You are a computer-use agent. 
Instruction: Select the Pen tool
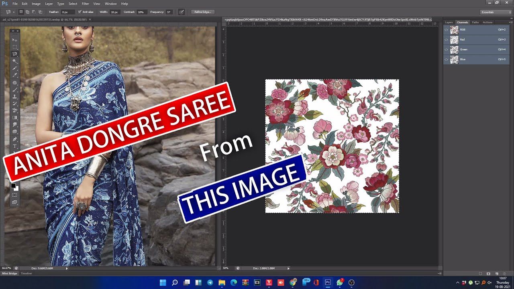coord(15,139)
